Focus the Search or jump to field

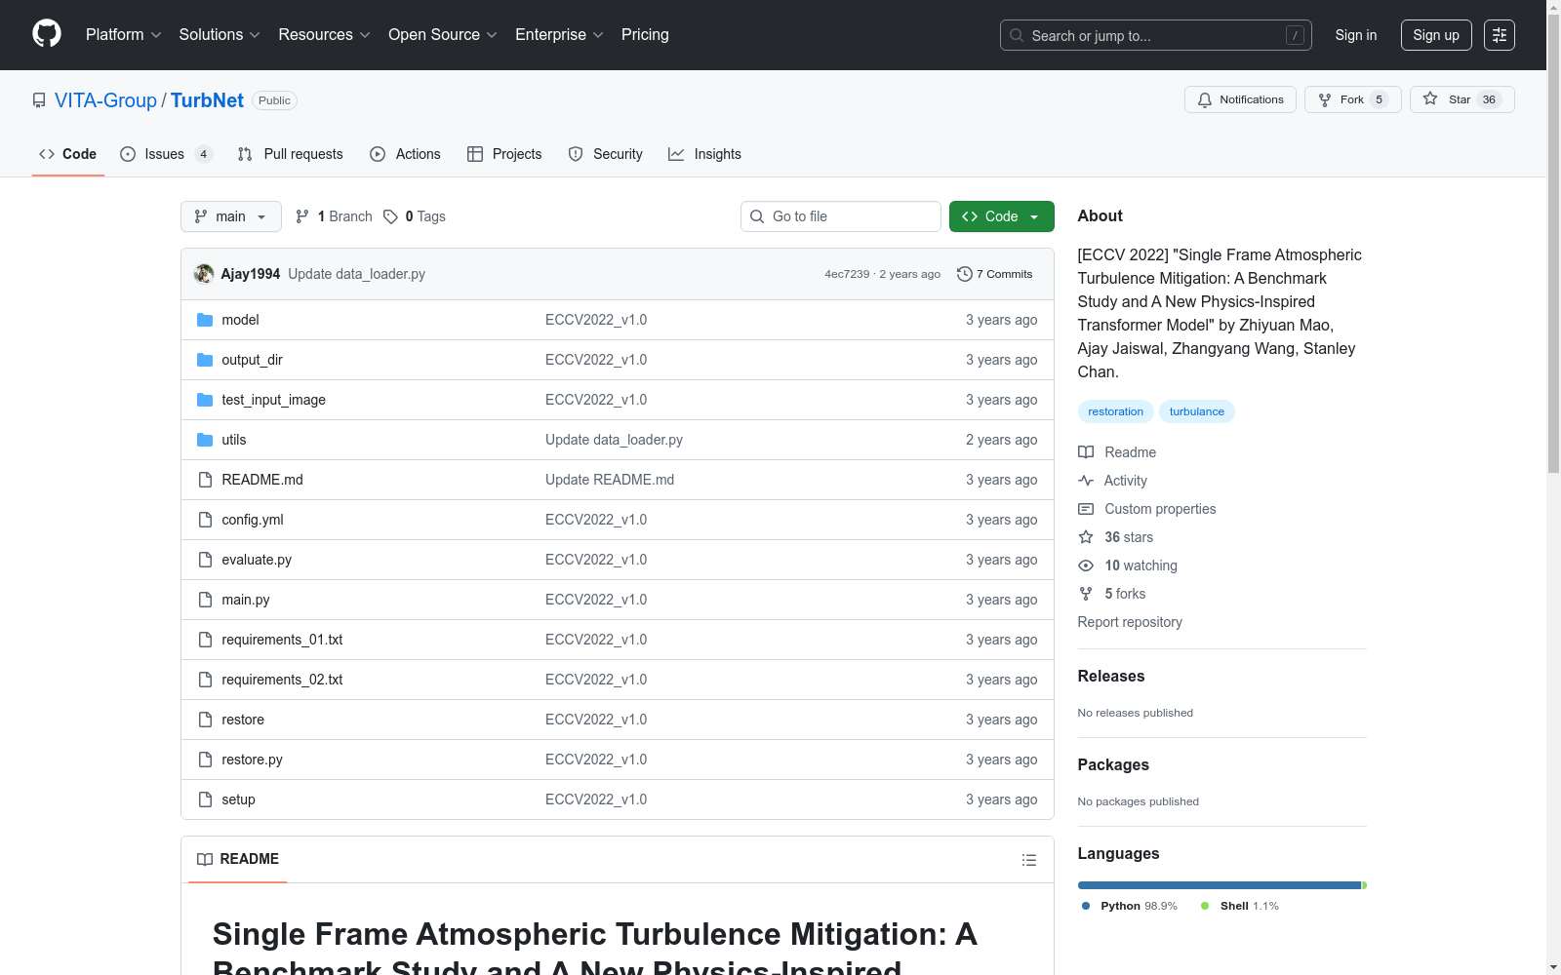point(1155,35)
